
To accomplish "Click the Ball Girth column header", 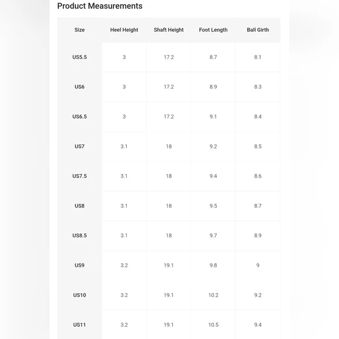I will point(258,30).
